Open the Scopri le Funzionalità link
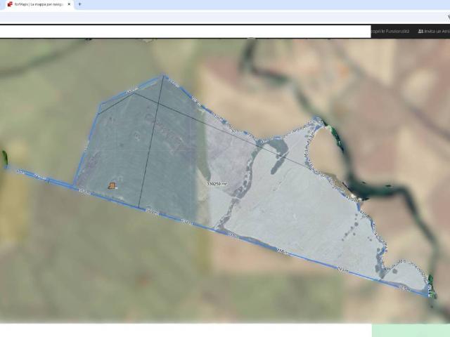 [390, 32]
